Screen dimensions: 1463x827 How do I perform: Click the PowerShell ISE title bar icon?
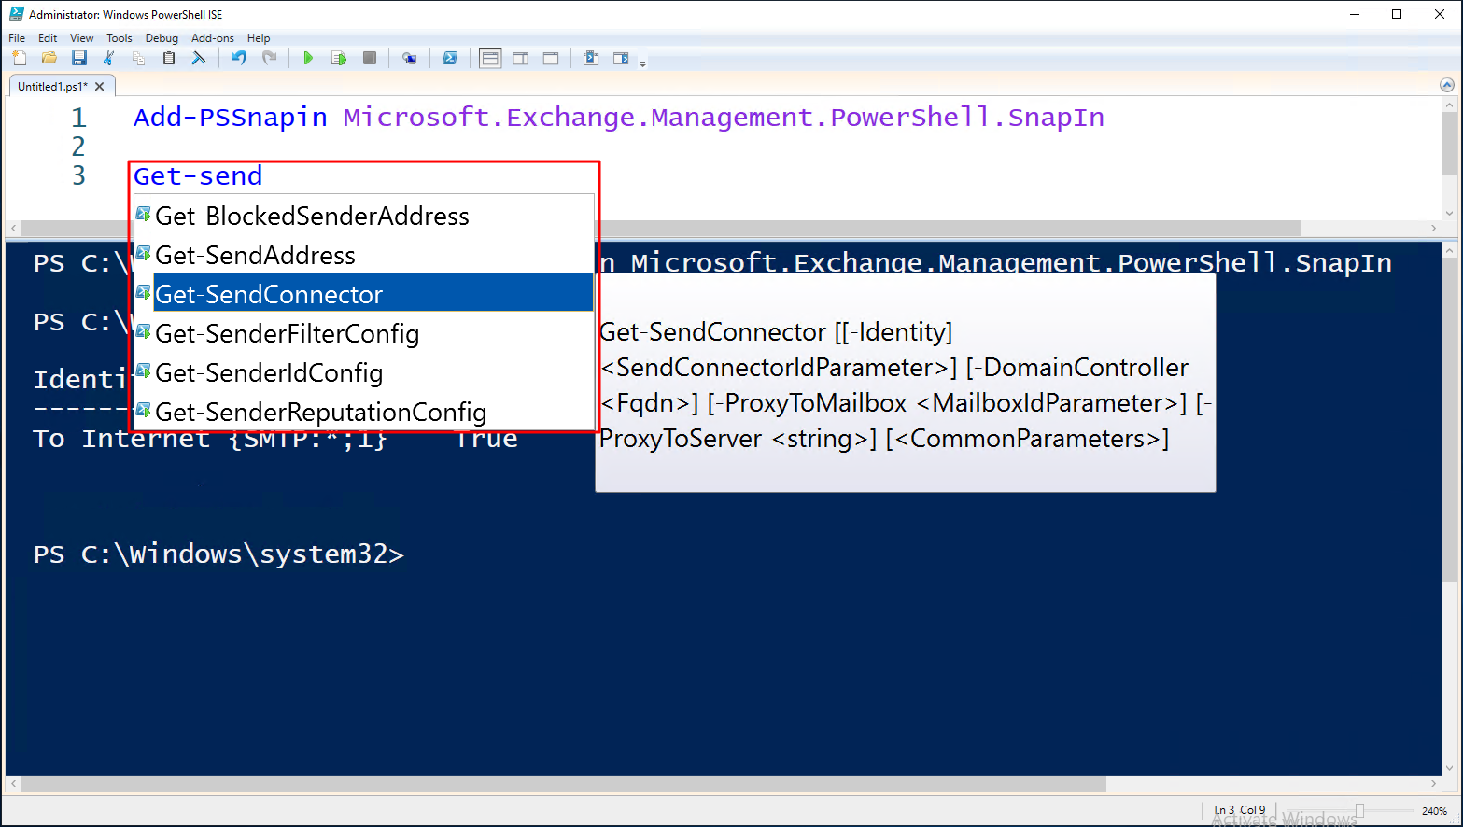coord(16,14)
